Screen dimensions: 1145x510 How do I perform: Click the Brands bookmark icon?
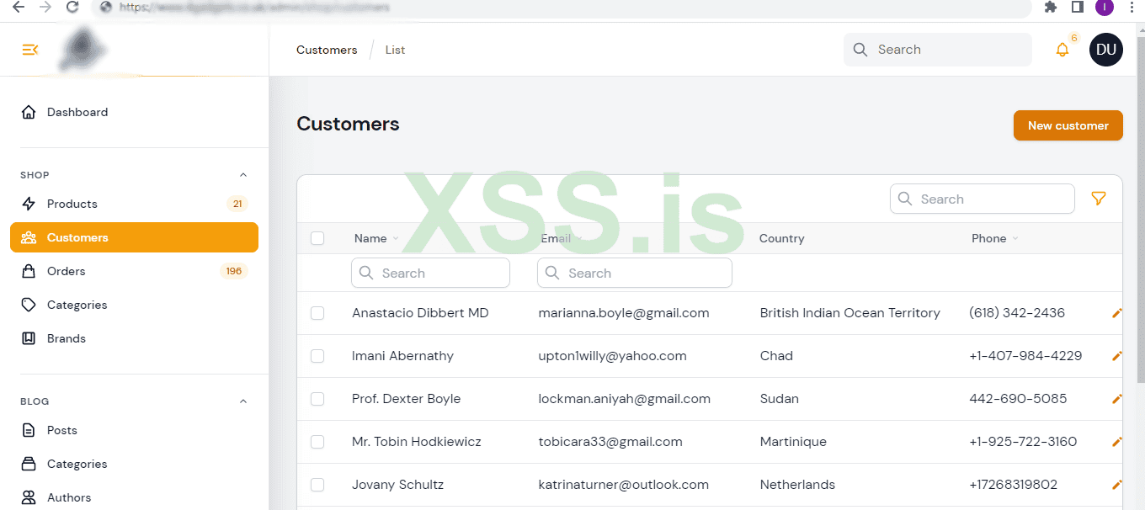(x=29, y=338)
